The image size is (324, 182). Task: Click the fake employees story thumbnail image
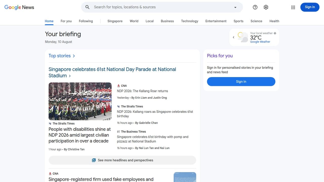(185, 177)
